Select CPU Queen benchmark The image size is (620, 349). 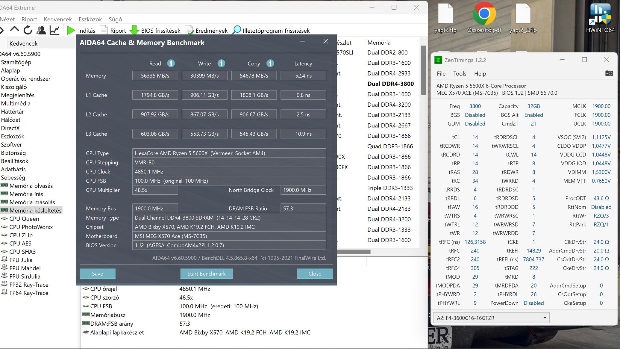coord(24,219)
